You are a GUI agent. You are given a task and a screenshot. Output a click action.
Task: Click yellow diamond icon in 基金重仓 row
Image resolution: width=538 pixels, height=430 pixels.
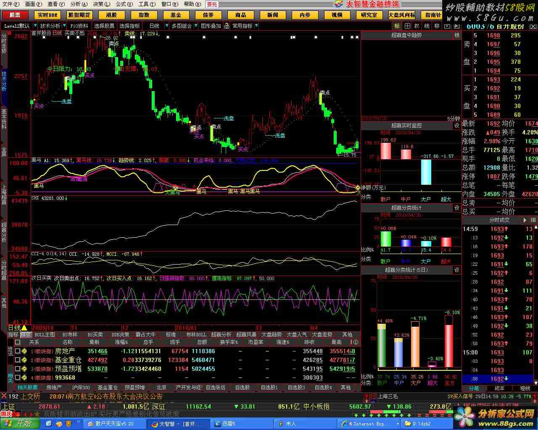point(24,360)
